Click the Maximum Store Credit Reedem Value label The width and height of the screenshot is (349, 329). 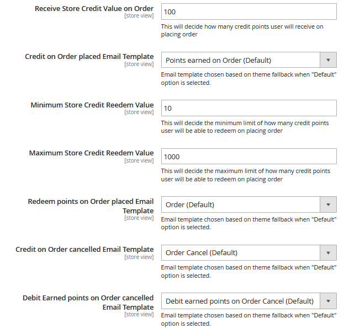pos(91,153)
